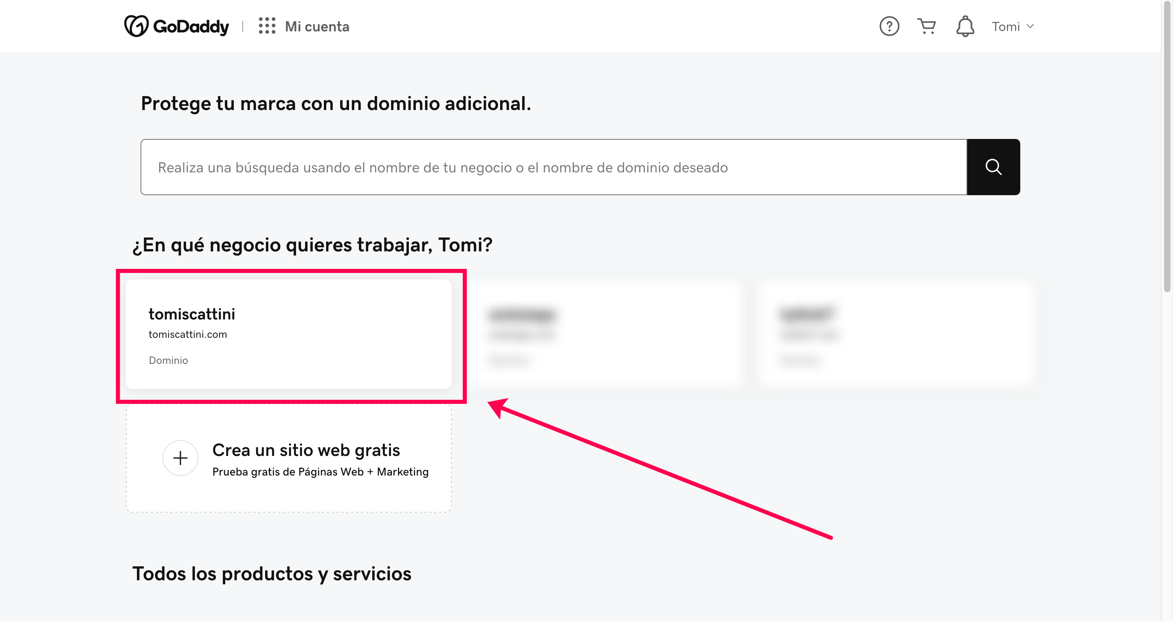Click the GoDaddy heart logo icon
This screenshot has height=621, width=1173.
136,26
